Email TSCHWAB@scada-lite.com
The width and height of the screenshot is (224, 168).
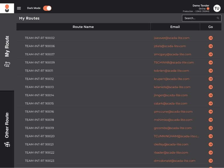tap(174, 62)
